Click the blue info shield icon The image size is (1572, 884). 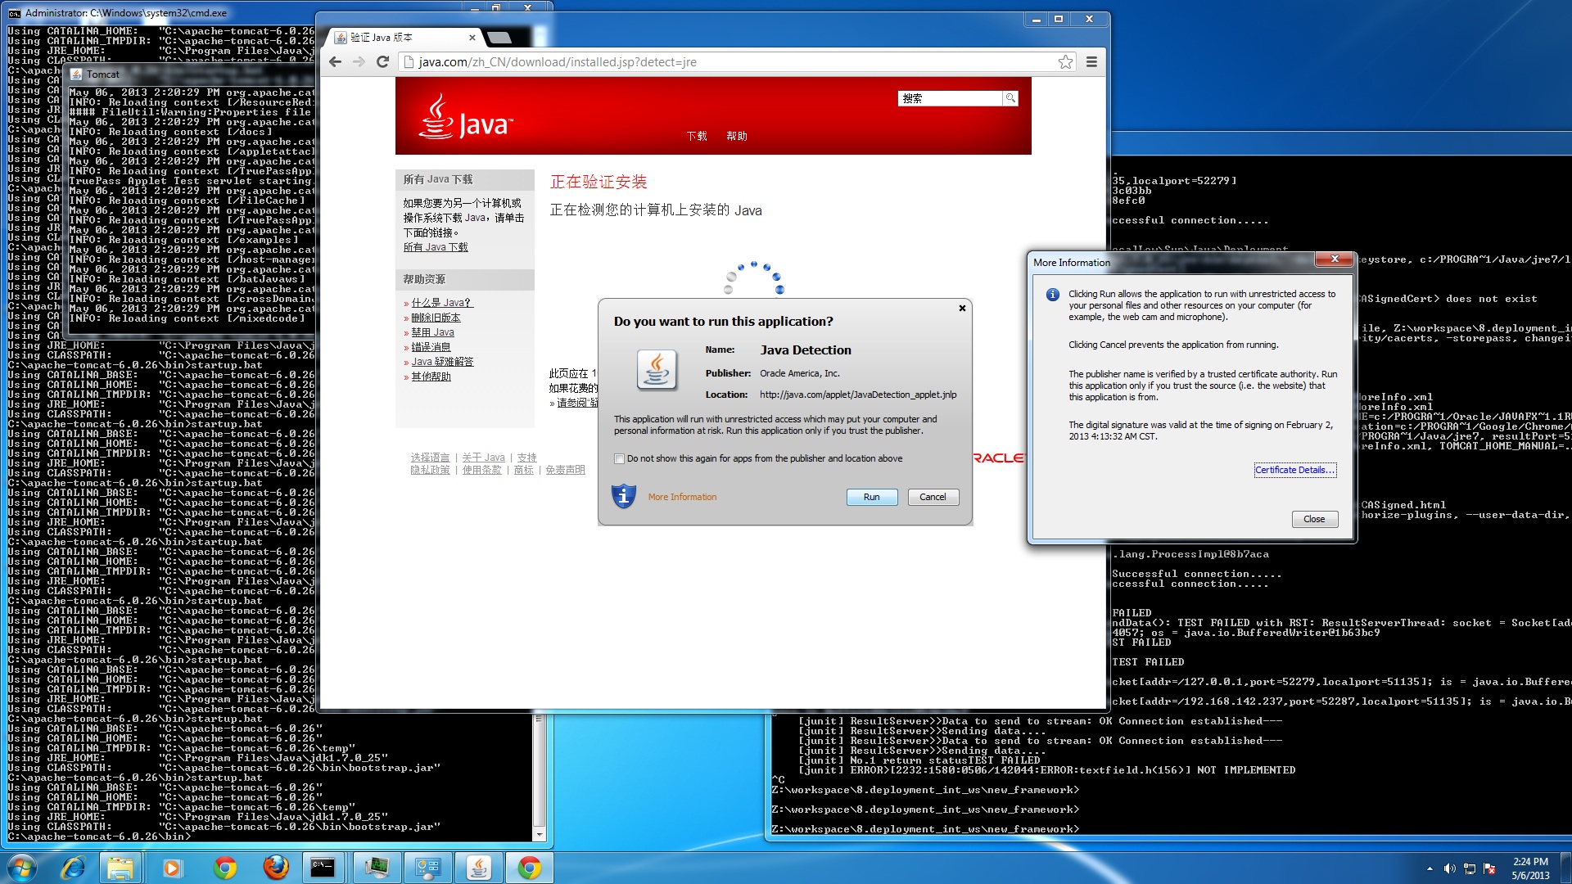click(x=624, y=496)
